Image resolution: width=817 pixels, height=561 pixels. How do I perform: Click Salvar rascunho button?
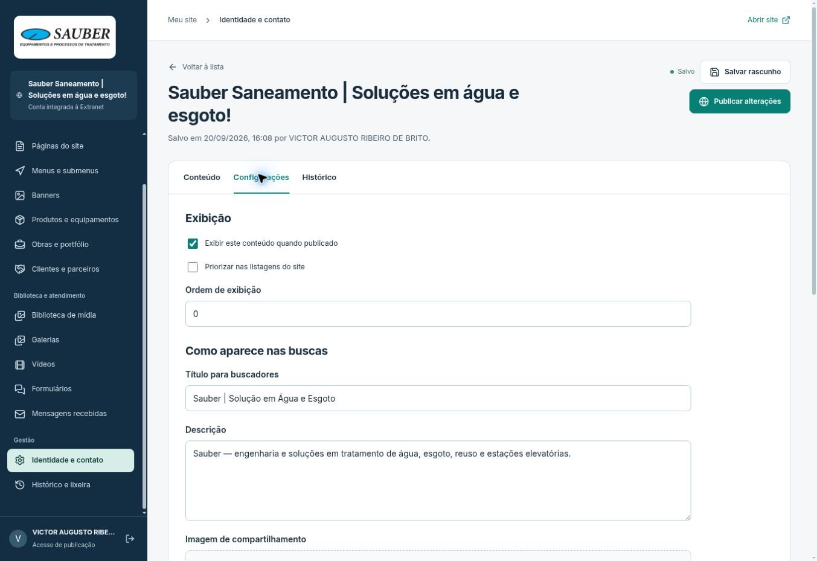tap(745, 72)
